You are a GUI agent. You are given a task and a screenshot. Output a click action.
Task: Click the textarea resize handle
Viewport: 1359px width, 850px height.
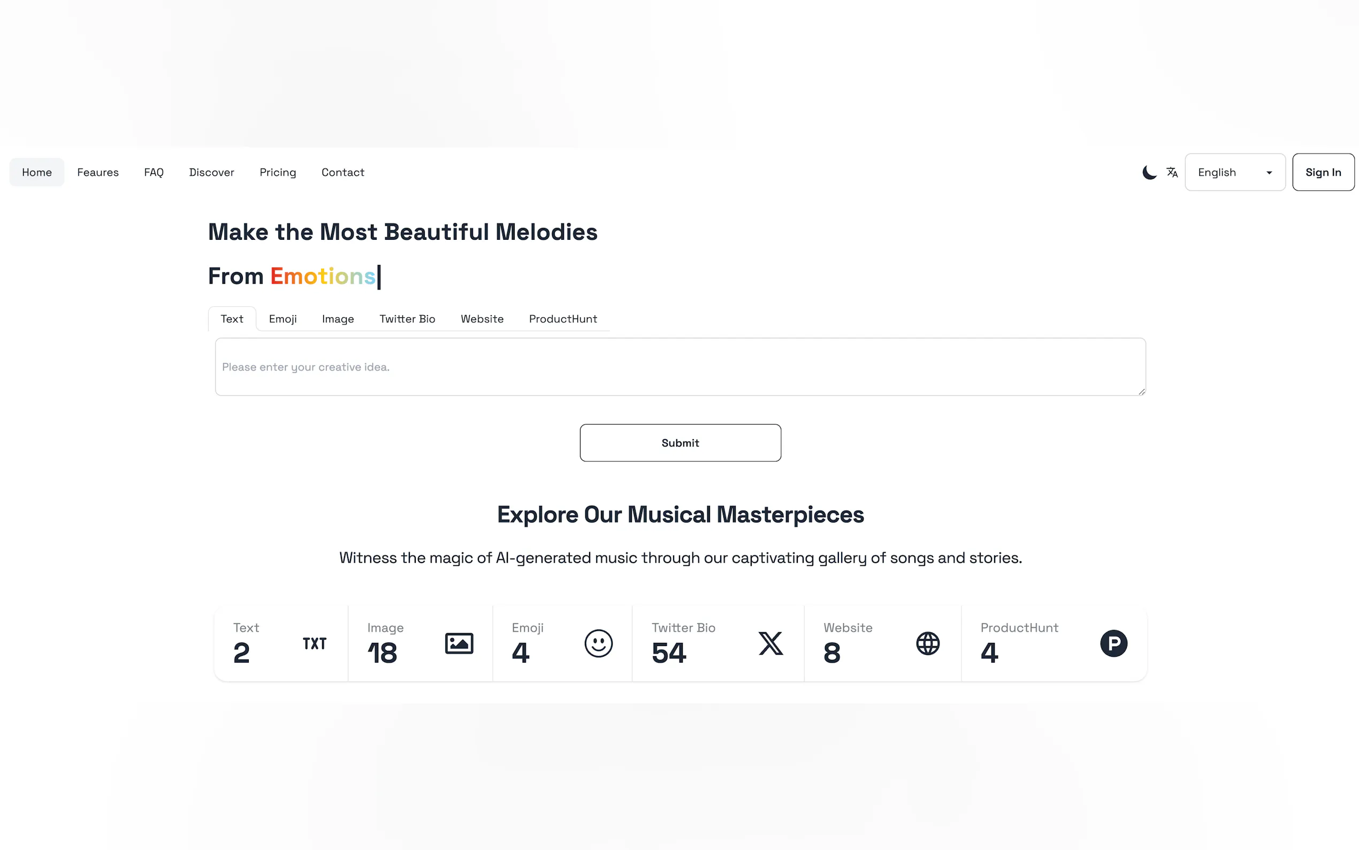coord(1141,392)
